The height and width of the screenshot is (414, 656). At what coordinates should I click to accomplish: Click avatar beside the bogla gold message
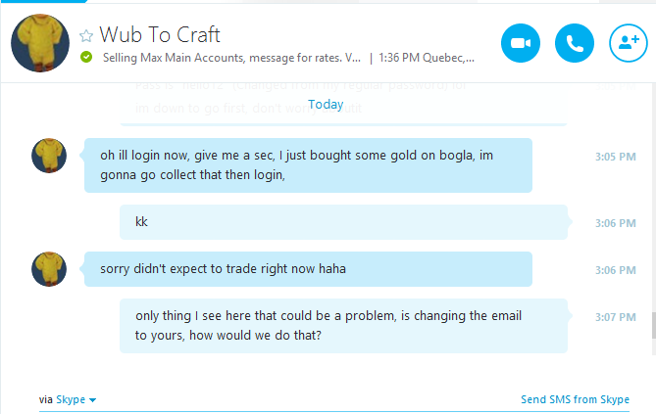(49, 156)
